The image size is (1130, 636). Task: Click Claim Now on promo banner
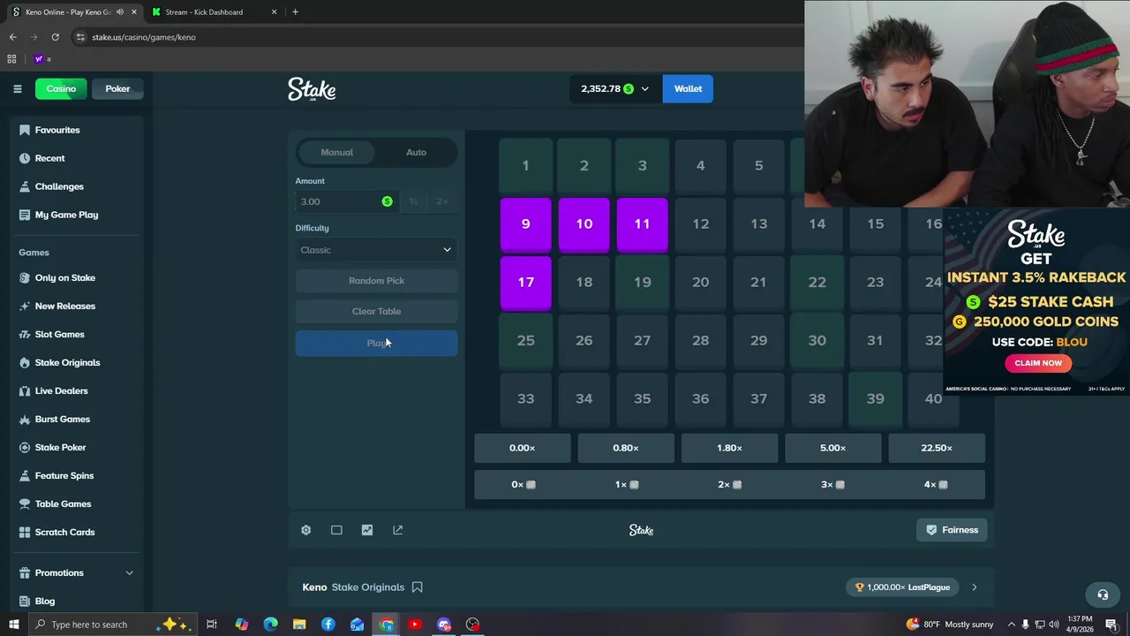pos(1037,363)
